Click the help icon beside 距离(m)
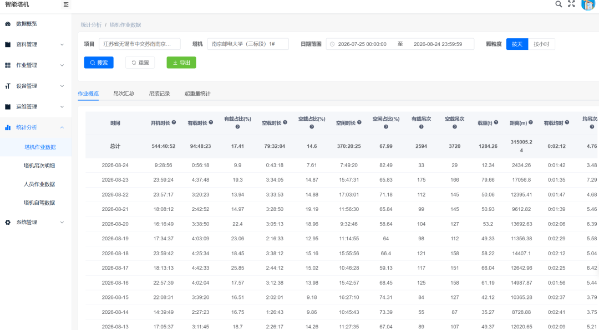Viewport: 599px width, 330px height. 531,122
